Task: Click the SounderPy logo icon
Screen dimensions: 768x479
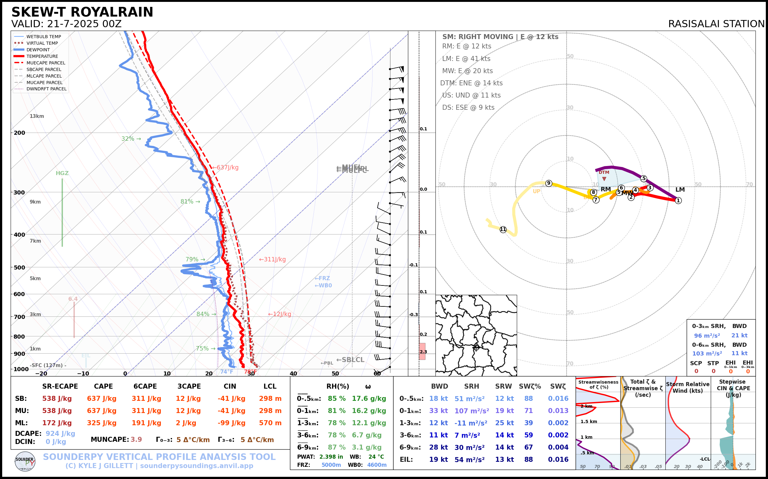Action: click(25, 461)
